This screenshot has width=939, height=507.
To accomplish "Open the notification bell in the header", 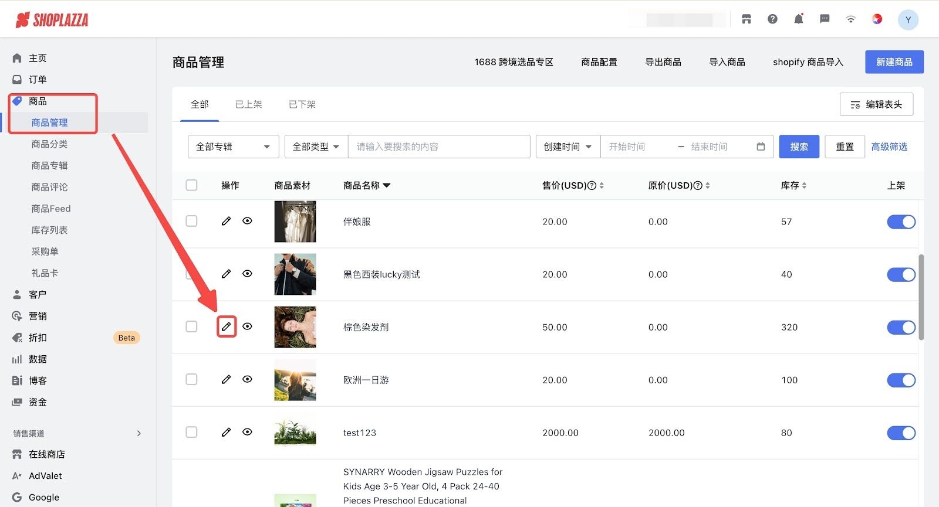I will (798, 19).
